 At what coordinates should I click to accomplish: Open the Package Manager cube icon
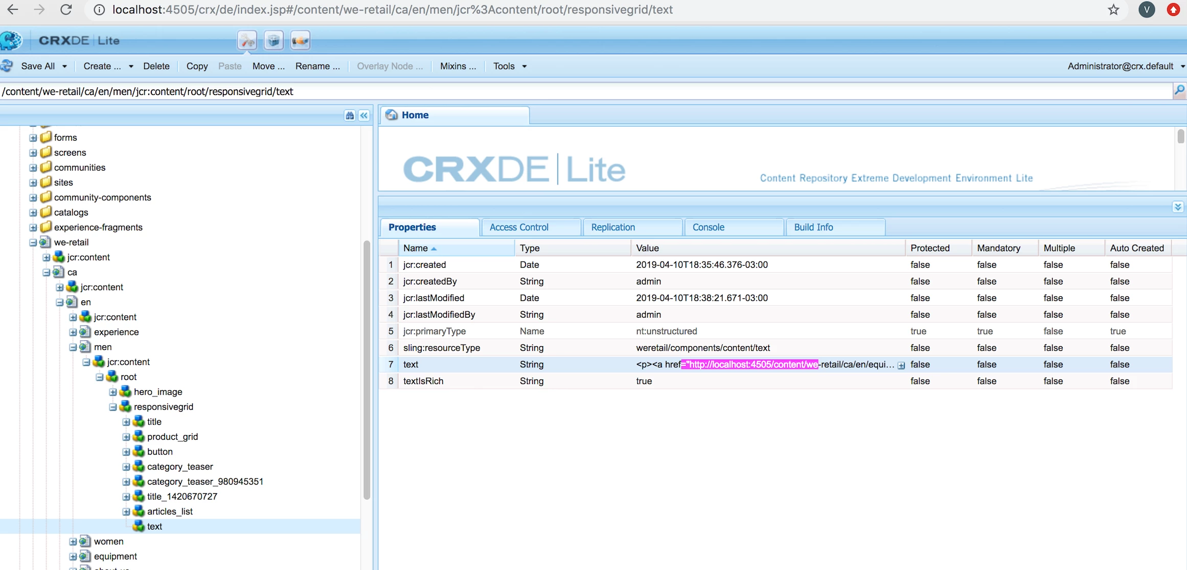(x=273, y=40)
